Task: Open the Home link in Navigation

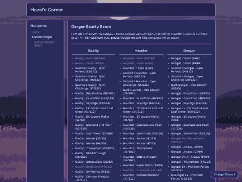Action: (x=35, y=32)
